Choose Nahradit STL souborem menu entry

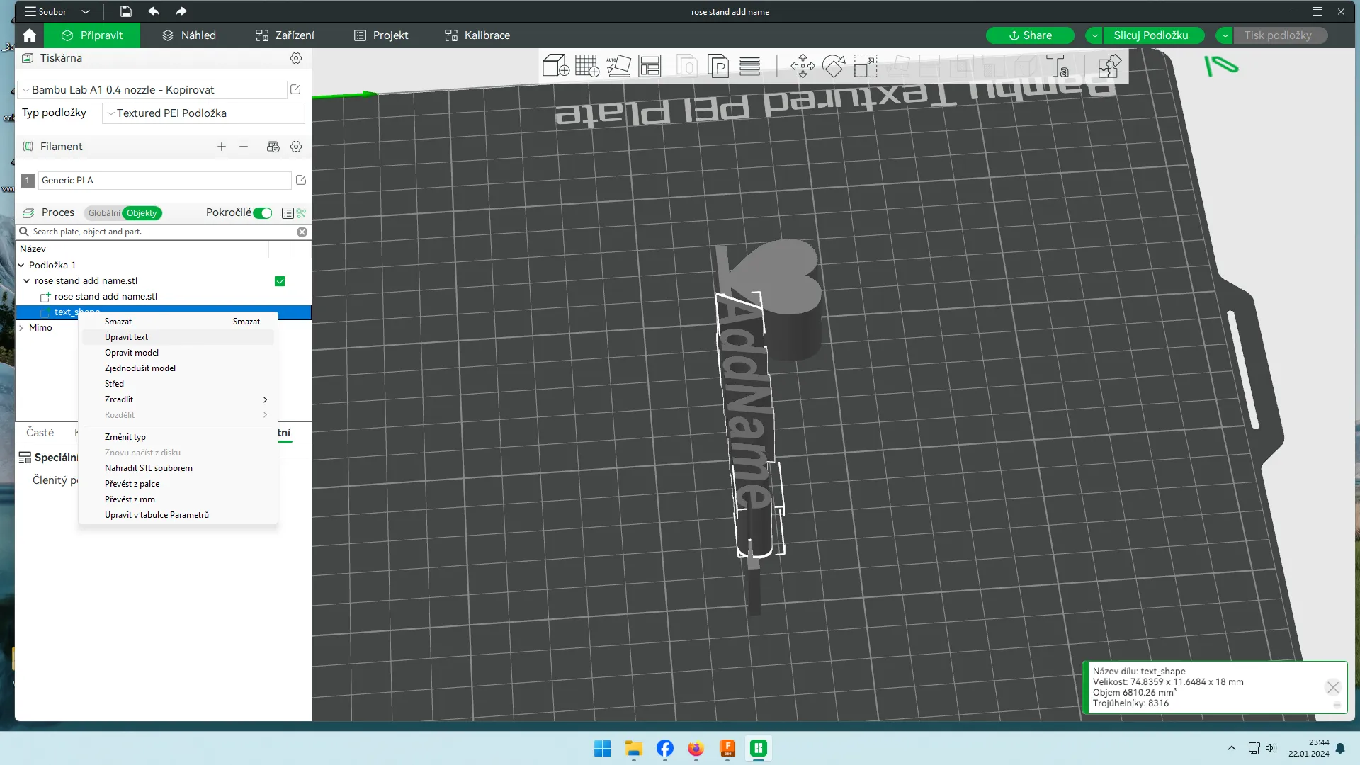point(177,468)
